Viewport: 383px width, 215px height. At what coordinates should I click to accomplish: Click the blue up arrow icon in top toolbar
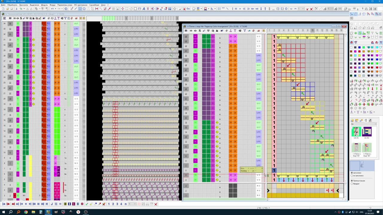[265, 9]
